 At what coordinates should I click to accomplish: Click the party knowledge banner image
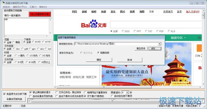(147, 75)
